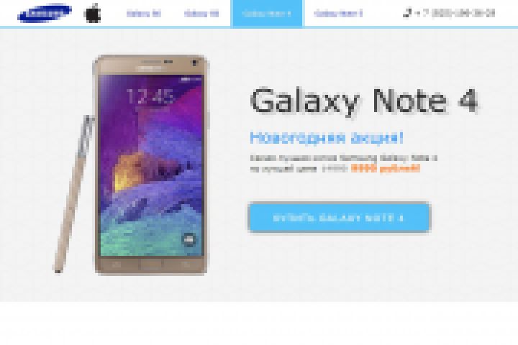Click the phone handset icon beside the number
Screen dimensions: 518x345
tap(407, 13)
